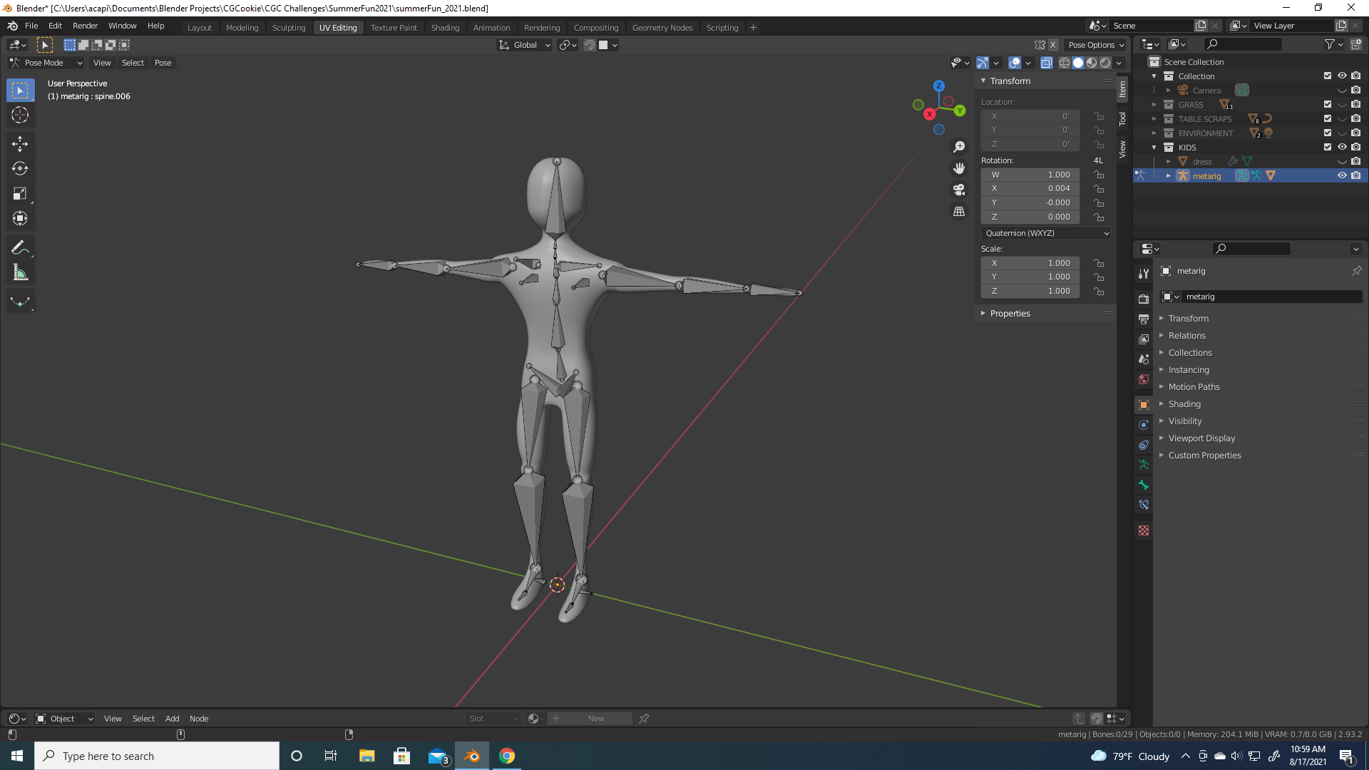
Task: Toggle visibility of KIDS collection
Action: coord(1341,147)
